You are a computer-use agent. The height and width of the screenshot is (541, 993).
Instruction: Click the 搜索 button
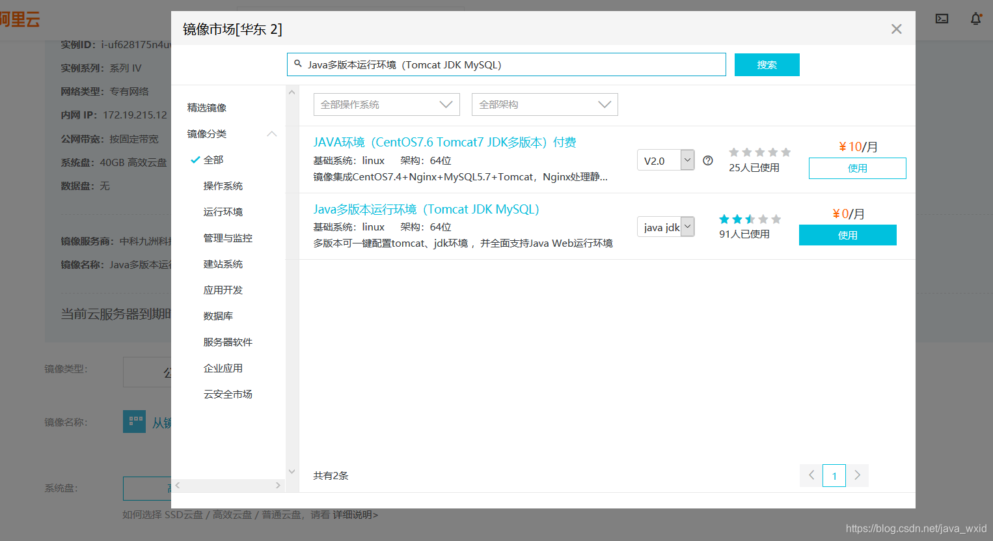tap(767, 64)
